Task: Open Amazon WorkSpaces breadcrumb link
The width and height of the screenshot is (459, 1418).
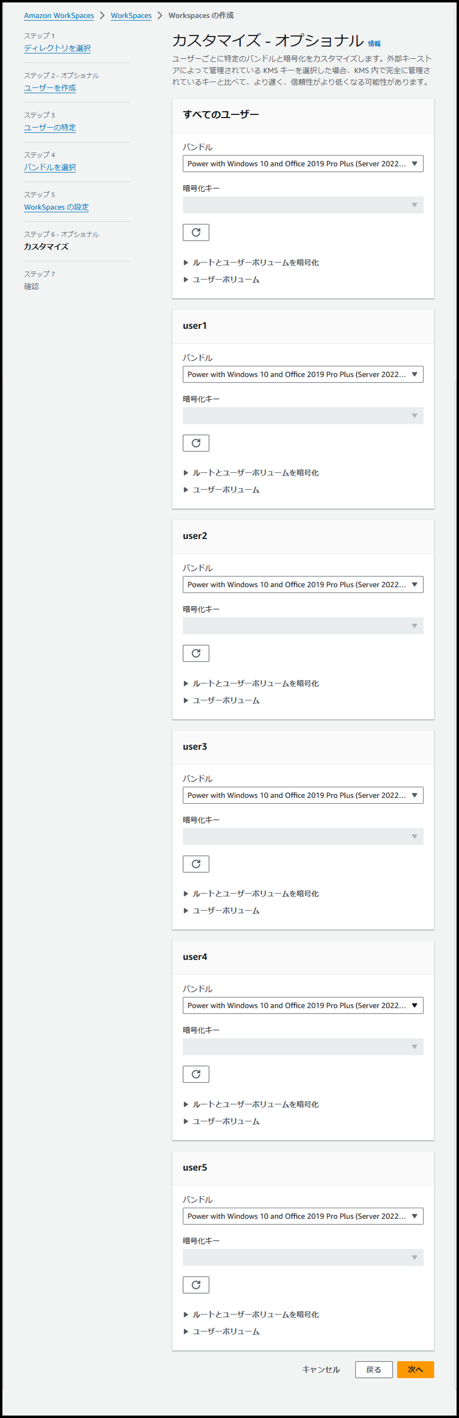Action: point(59,15)
